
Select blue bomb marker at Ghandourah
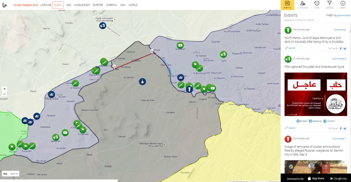pos(189,89)
